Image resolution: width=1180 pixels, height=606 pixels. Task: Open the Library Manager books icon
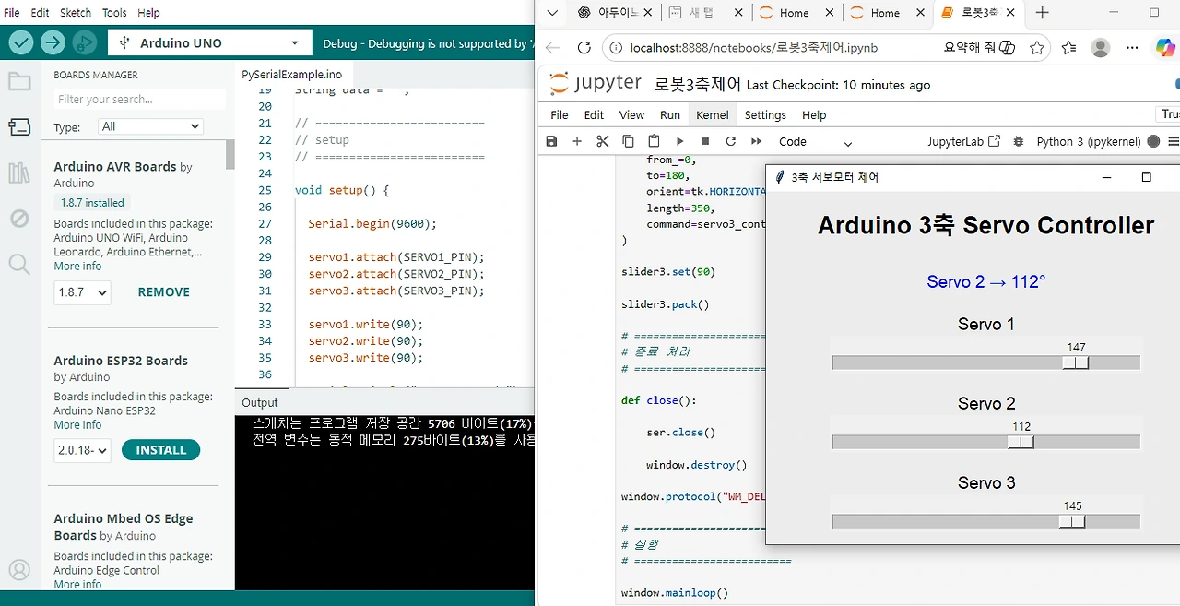[x=19, y=172]
